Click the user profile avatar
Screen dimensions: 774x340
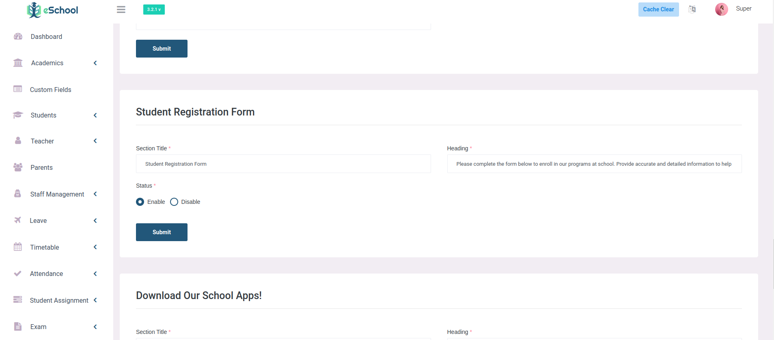[721, 9]
